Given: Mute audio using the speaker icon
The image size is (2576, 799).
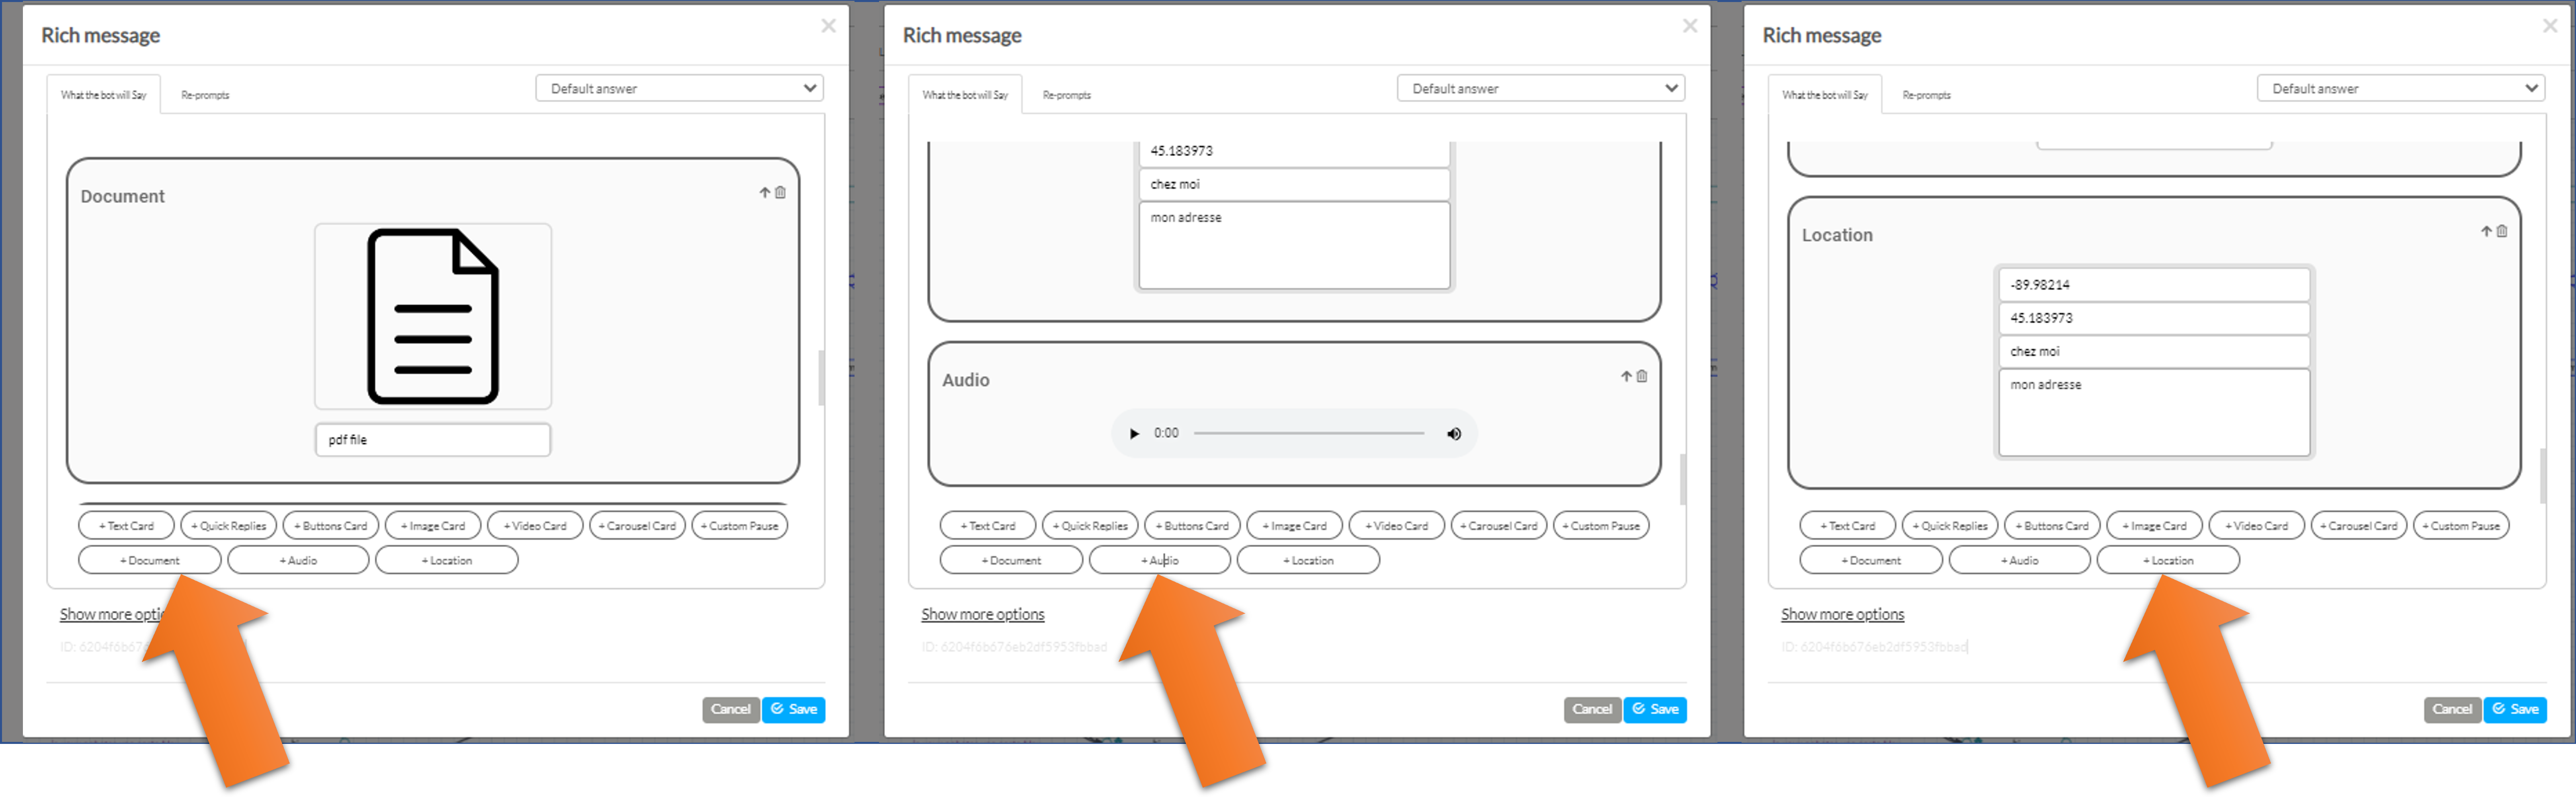Looking at the screenshot, I should [1454, 433].
